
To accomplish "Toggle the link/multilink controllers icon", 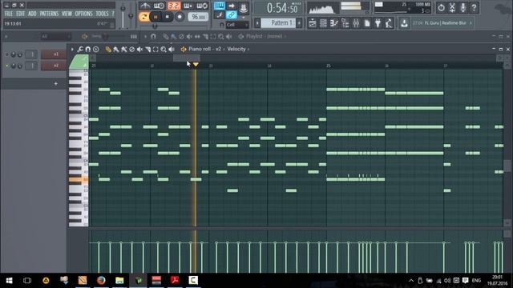I will pyautogui.click(x=232, y=14).
